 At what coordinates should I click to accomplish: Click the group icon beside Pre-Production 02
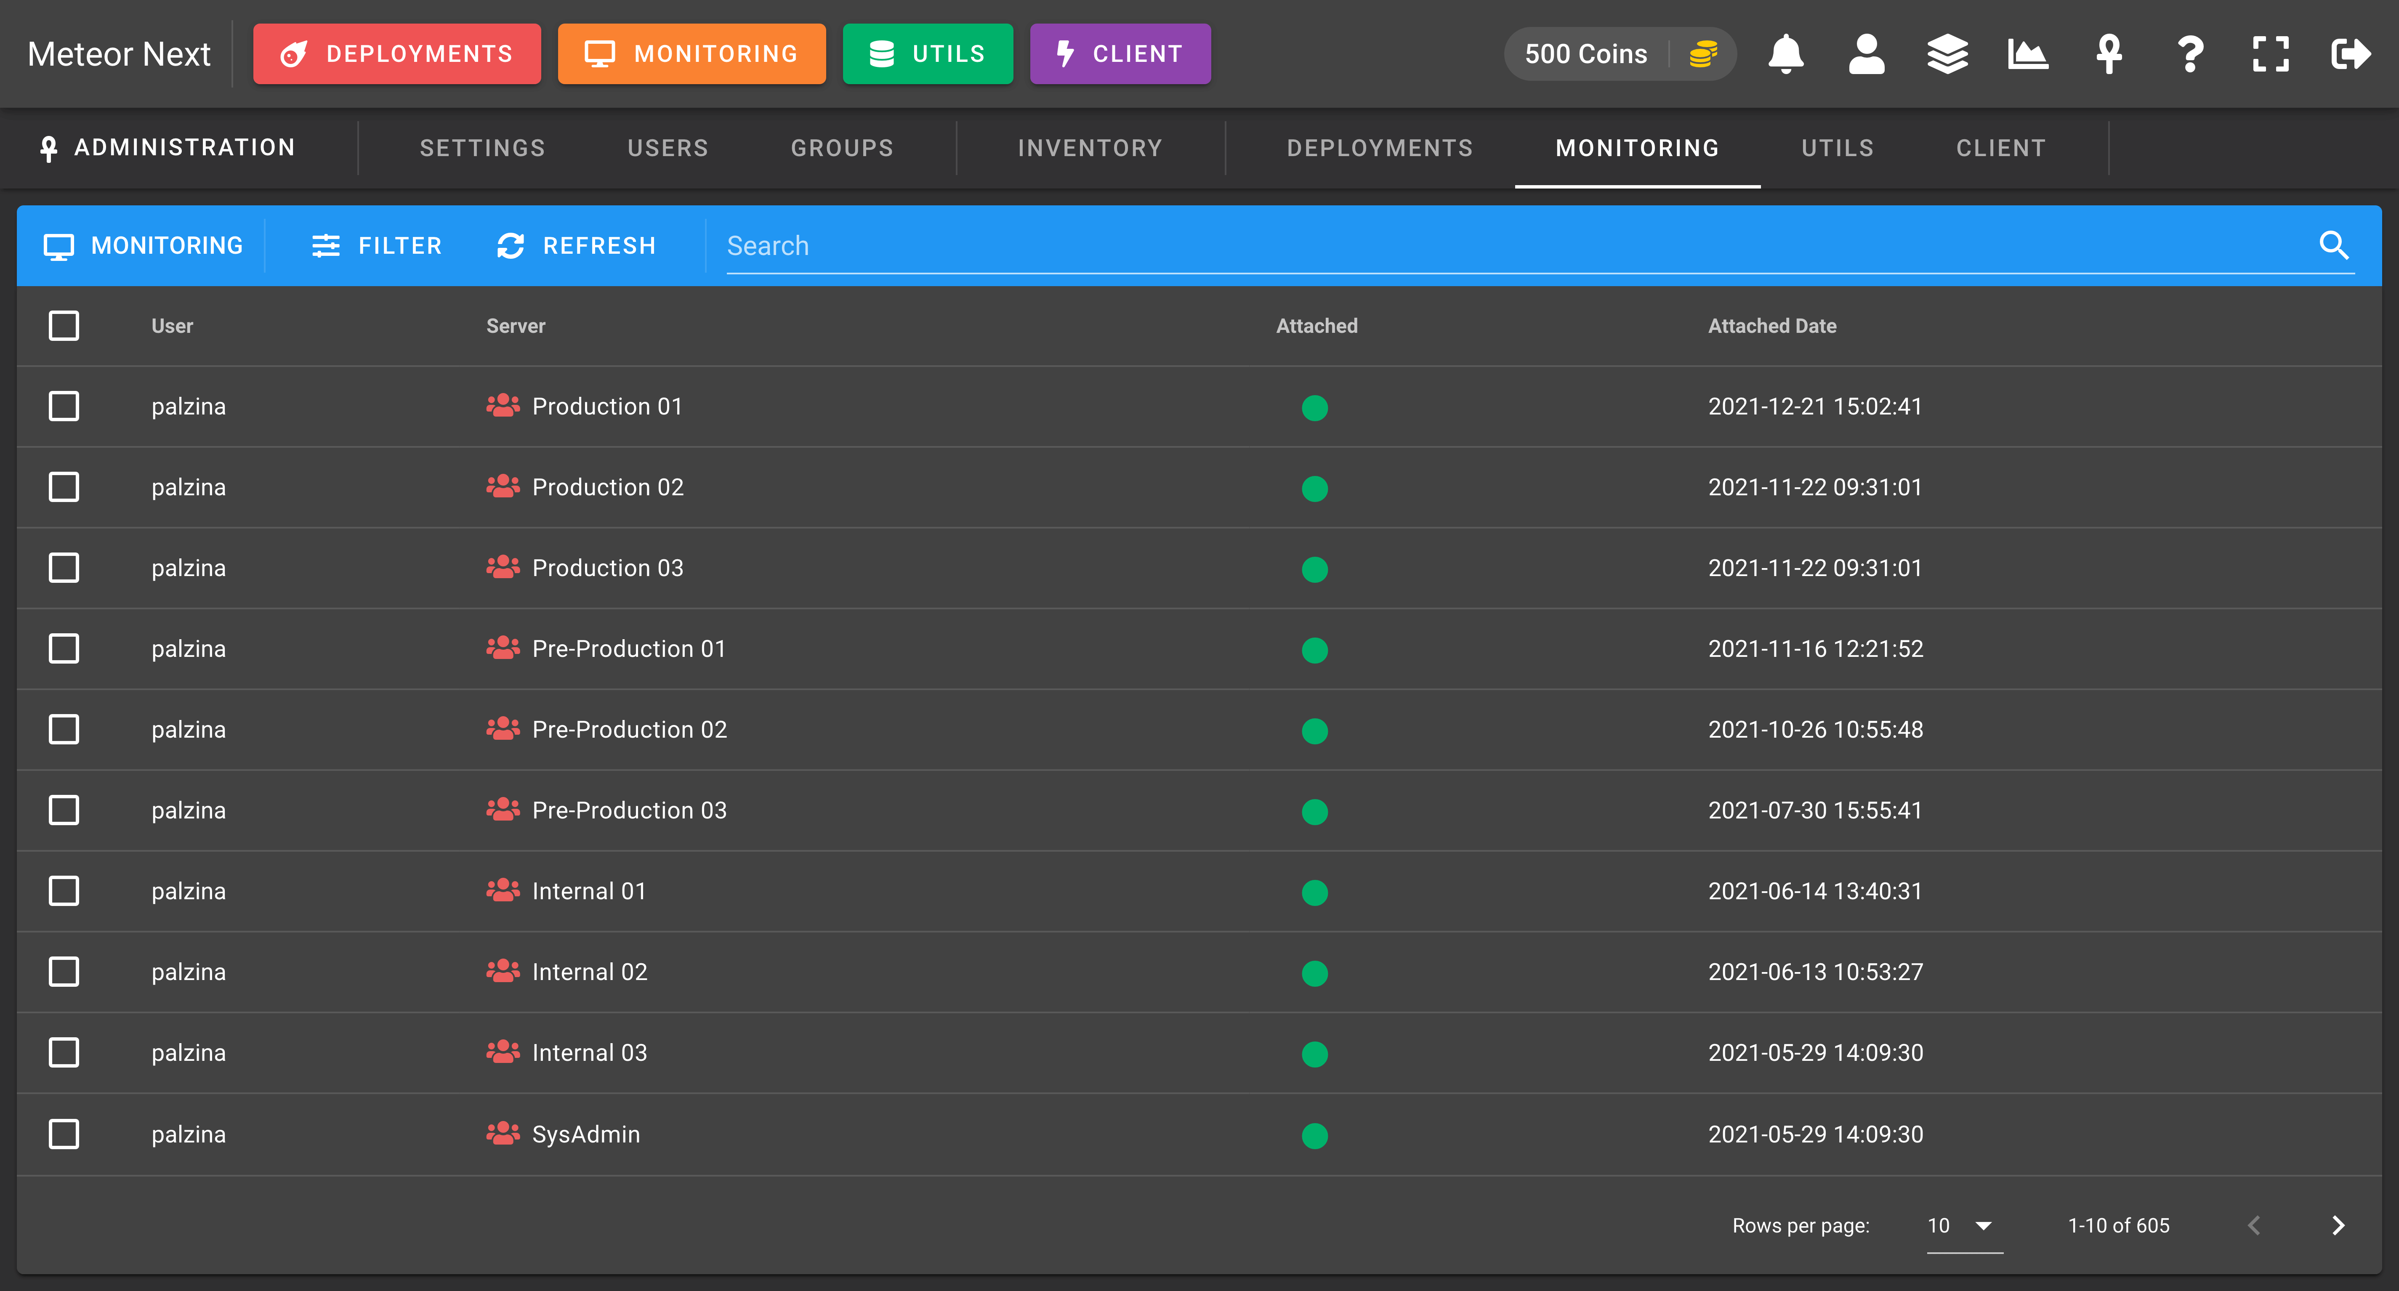coord(503,729)
